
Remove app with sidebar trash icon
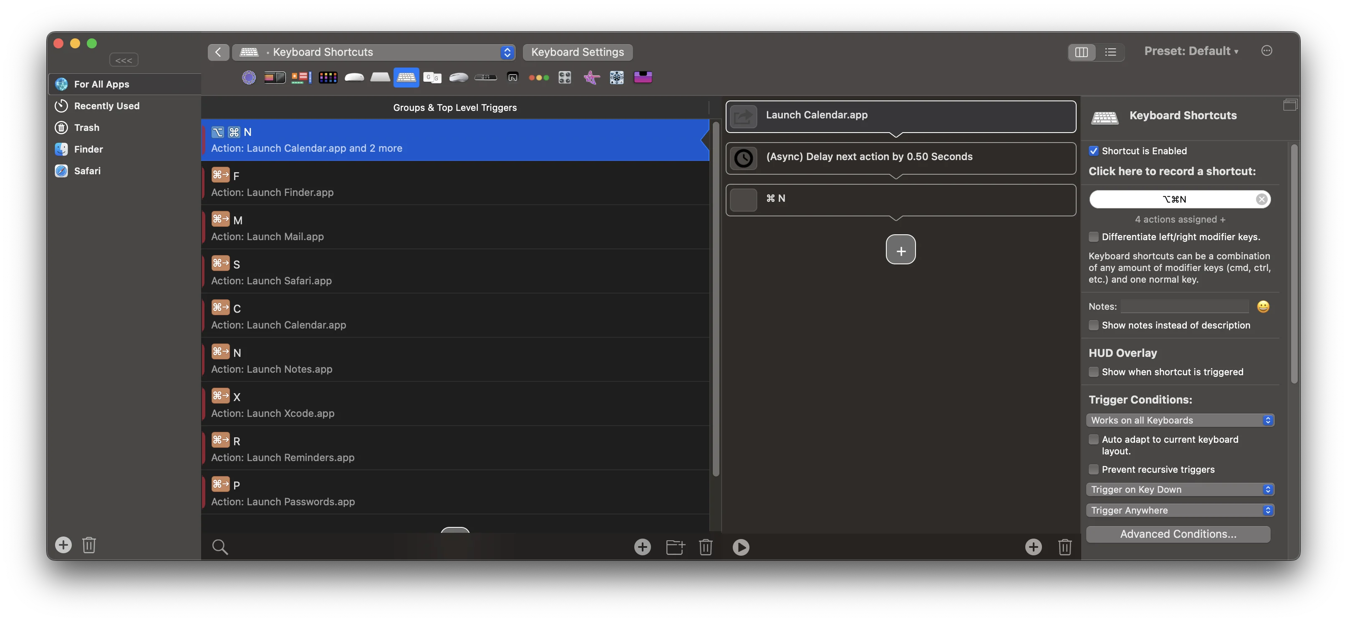89,545
